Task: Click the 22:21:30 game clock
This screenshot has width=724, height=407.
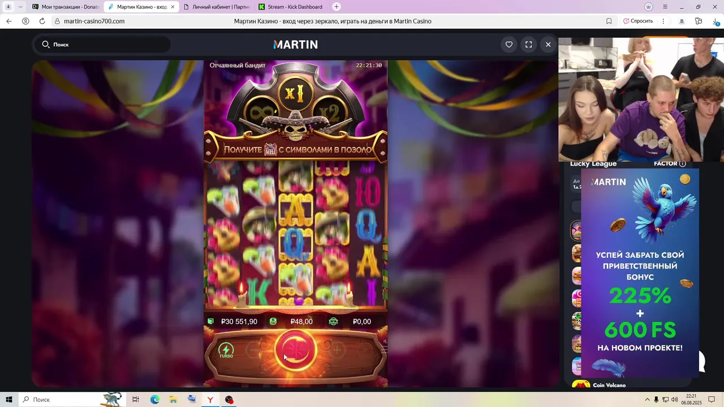Action: [369, 65]
